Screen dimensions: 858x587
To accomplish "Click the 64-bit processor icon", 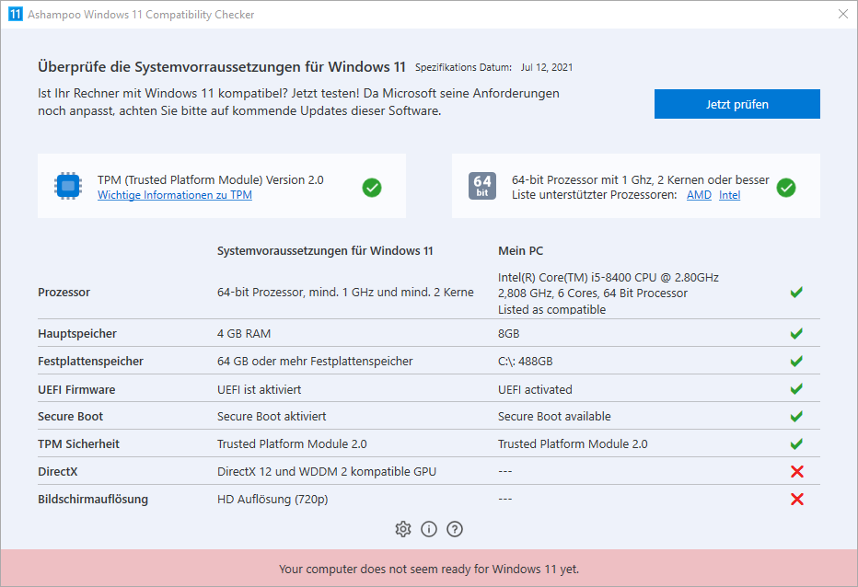I will [x=482, y=187].
